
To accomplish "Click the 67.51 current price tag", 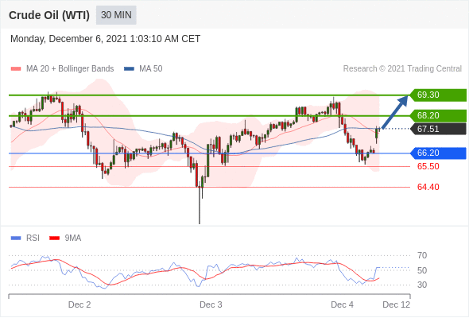I will [438, 129].
